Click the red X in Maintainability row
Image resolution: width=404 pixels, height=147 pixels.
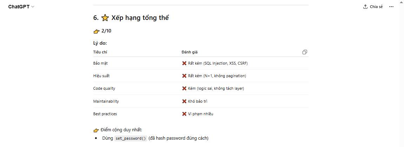[x=184, y=101]
